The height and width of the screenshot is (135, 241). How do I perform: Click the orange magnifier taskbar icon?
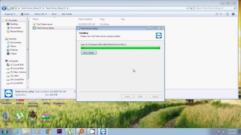pyautogui.click(x=81, y=132)
